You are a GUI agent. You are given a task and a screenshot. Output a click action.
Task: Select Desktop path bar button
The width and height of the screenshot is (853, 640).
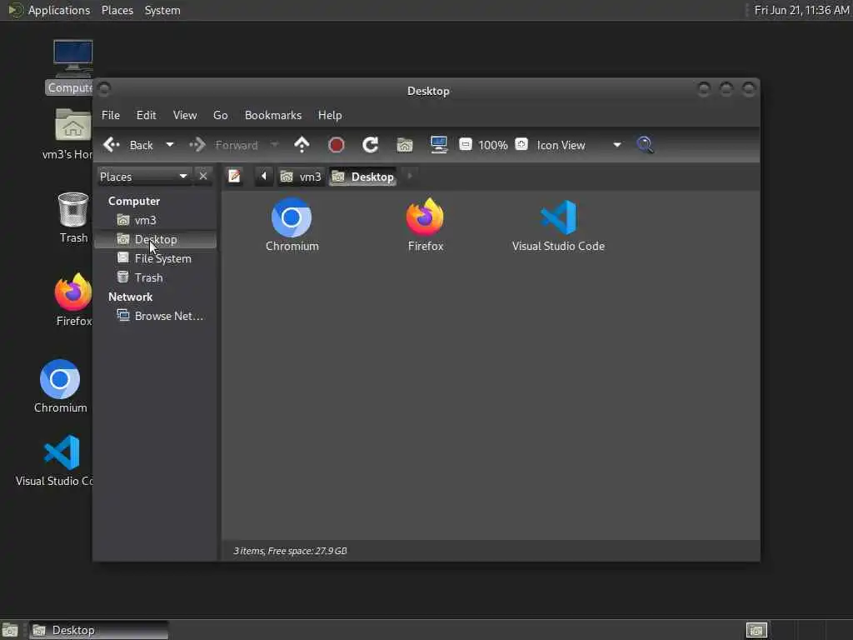[363, 177]
